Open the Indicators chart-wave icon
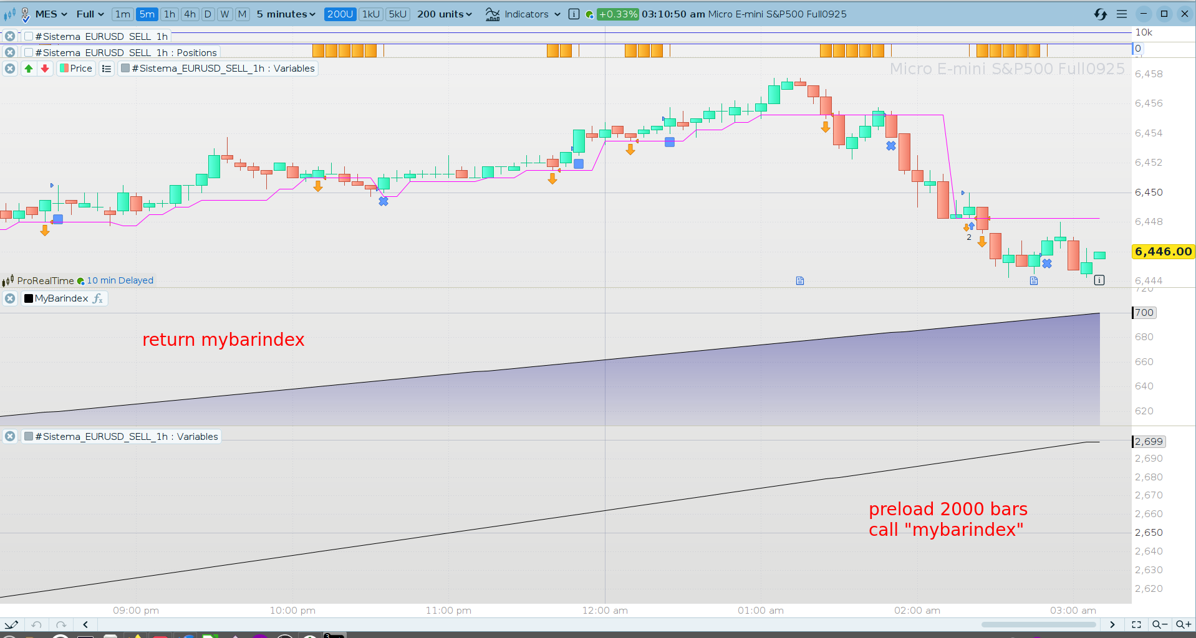This screenshot has width=1196, height=638. 493,14
